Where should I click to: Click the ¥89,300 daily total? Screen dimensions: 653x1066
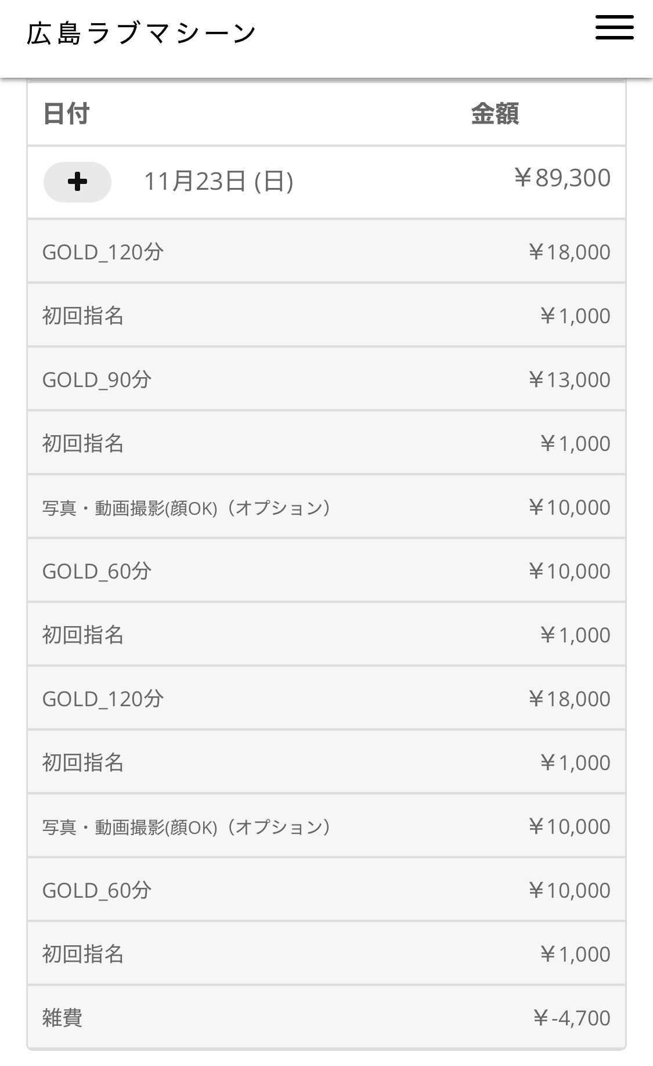562,178
